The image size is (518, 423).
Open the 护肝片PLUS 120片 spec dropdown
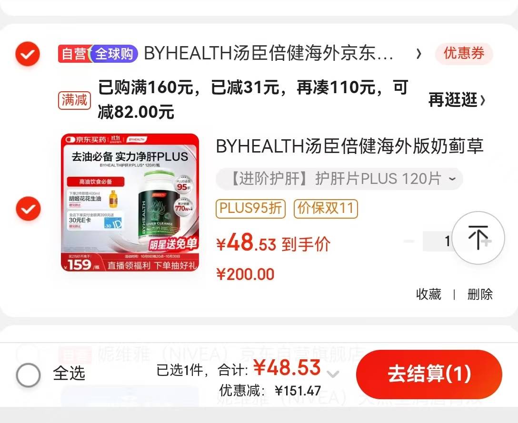pyautogui.click(x=339, y=179)
